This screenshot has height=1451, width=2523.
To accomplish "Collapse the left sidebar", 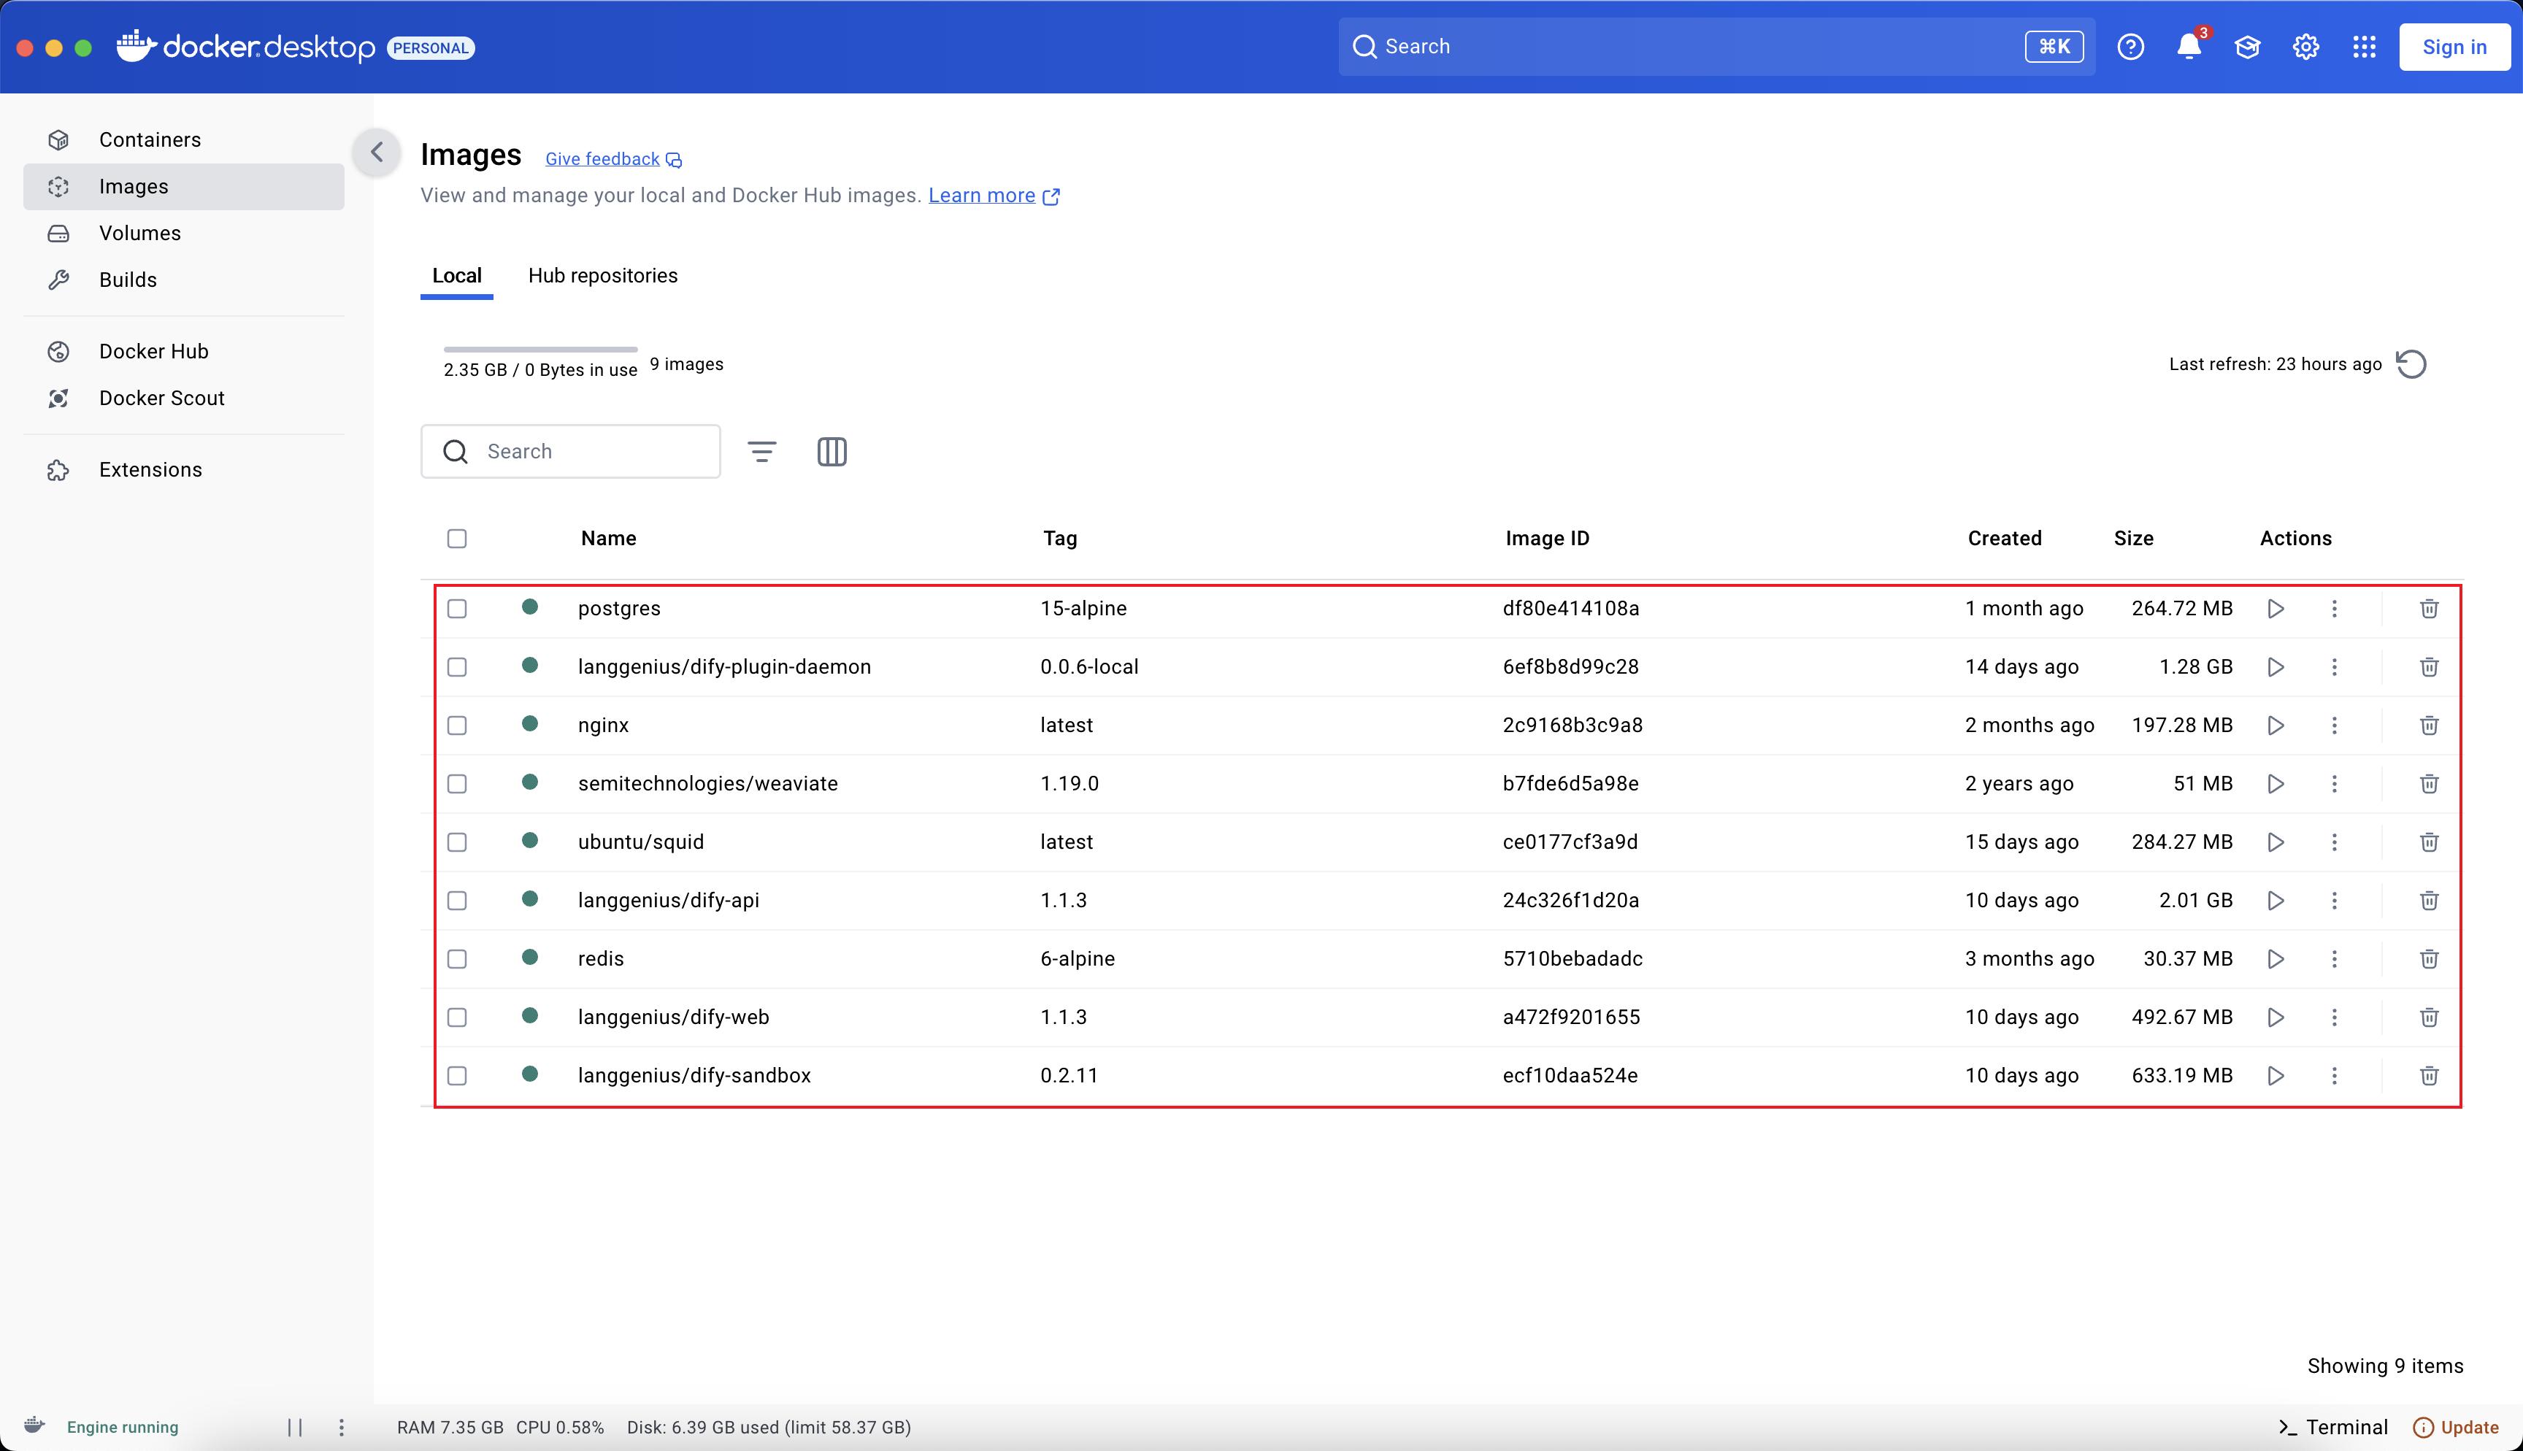I will [x=377, y=153].
